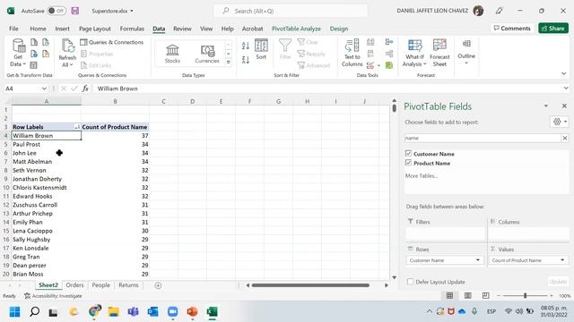Click More Tables link
This screenshot has height=322, width=574.
click(422, 175)
